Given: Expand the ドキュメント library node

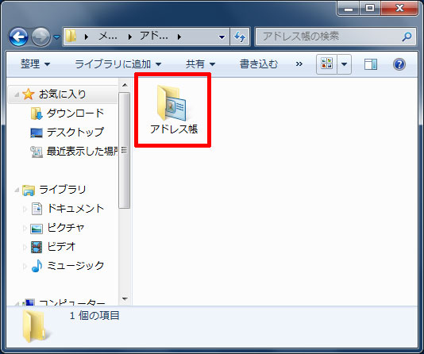Looking at the screenshot, I should click(25, 209).
